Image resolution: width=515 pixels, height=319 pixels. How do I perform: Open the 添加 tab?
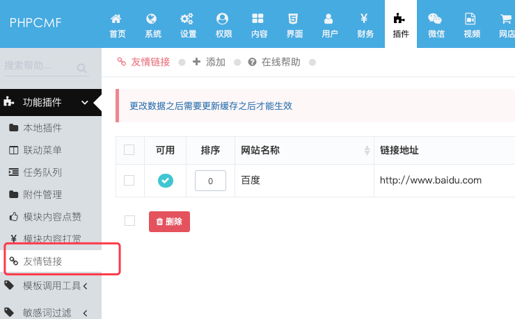pos(209,62)
